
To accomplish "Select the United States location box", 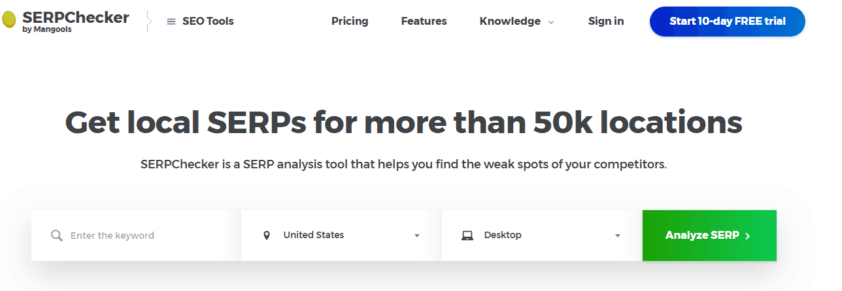I will pyautogui.click(x=341, y=236).
